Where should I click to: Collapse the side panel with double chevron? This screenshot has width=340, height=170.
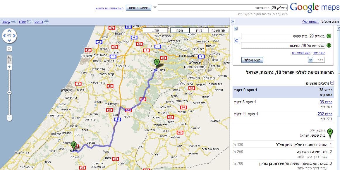pos(233,21)
